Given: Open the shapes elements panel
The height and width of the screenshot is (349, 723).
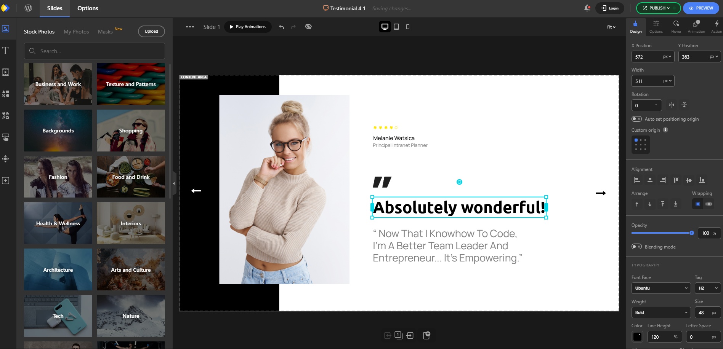Looking at the screenshot, I should (6, 94).
